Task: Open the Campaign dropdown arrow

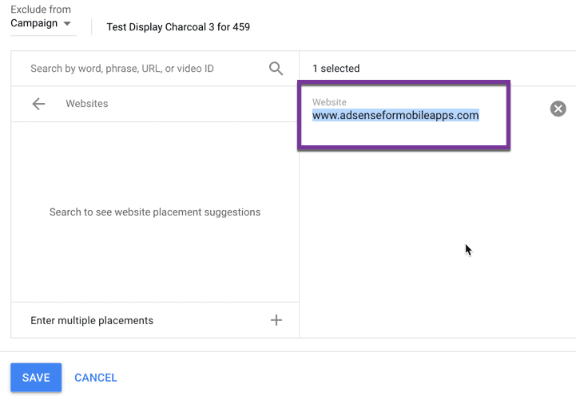Action: [68, 24]
